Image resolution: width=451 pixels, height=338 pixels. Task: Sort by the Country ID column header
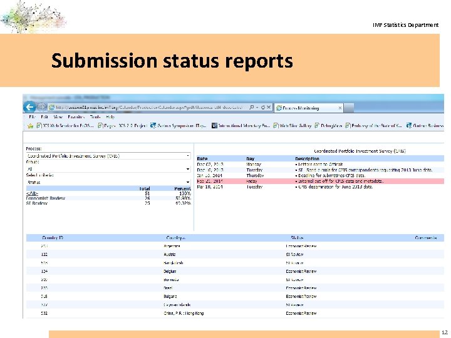tap(53, 238)
